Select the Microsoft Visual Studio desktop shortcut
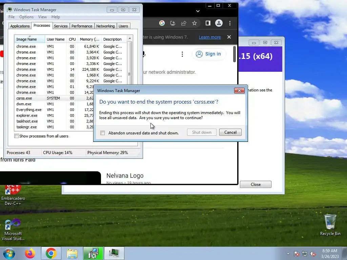Screen dimensions: 347x260 tap(13, 230)
